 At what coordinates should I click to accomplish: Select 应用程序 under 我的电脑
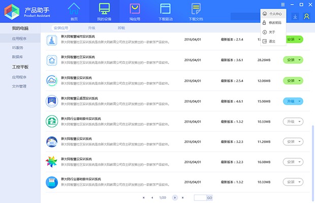[19, 39]
